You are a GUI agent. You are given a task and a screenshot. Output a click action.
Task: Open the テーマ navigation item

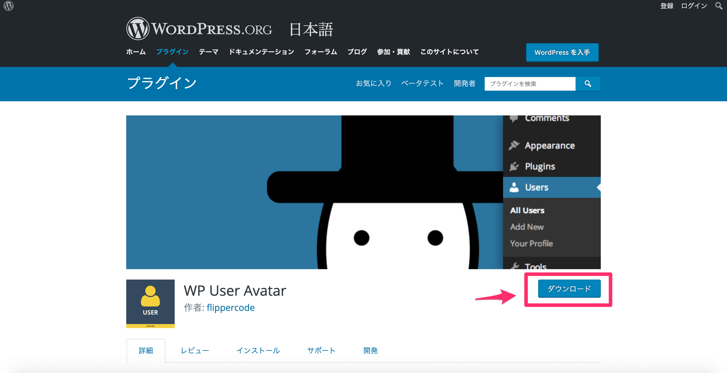pos(209,52)
